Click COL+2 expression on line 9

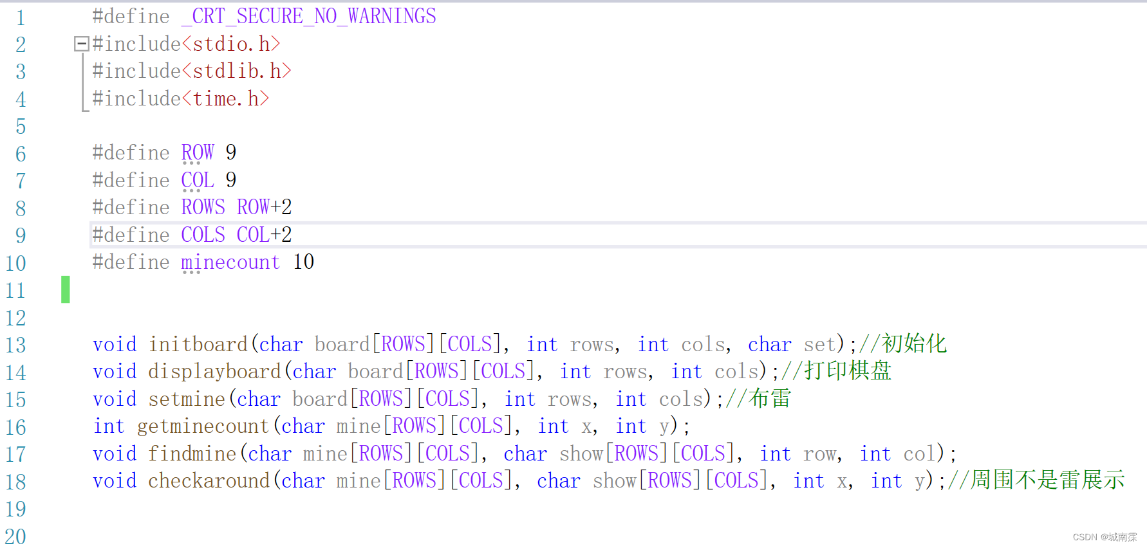265,235
